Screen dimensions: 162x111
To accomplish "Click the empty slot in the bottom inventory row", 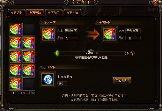I will [x=29, y=84].
